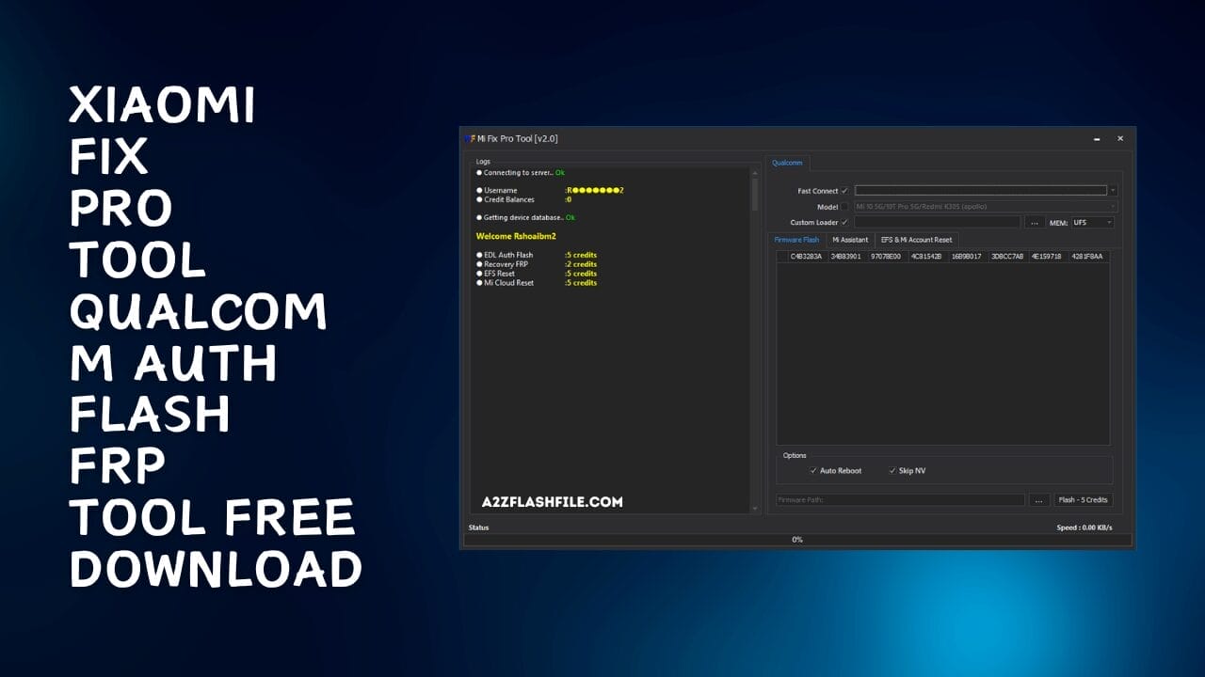Click the Mi Cloud Reset status bullet
1205x677 pixels.
point(477,283)
